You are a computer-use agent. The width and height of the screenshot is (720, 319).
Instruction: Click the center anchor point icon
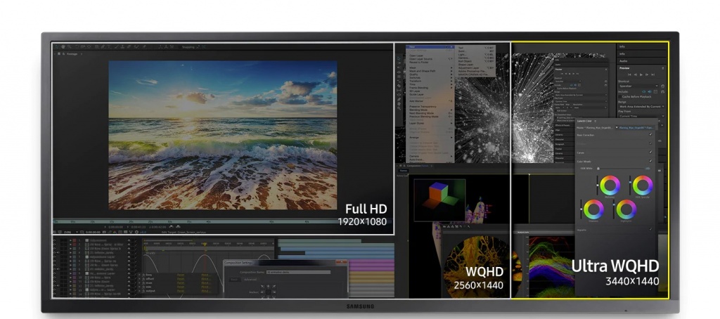point(268,290)
